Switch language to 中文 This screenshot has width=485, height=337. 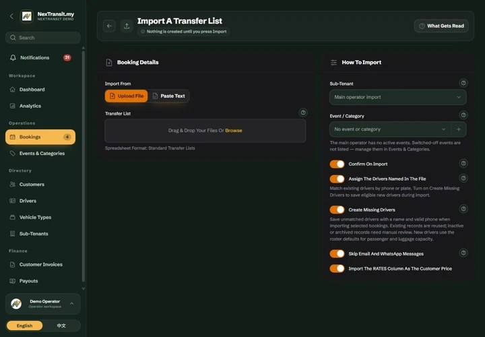pyautogui.click(x=61, y=326)
